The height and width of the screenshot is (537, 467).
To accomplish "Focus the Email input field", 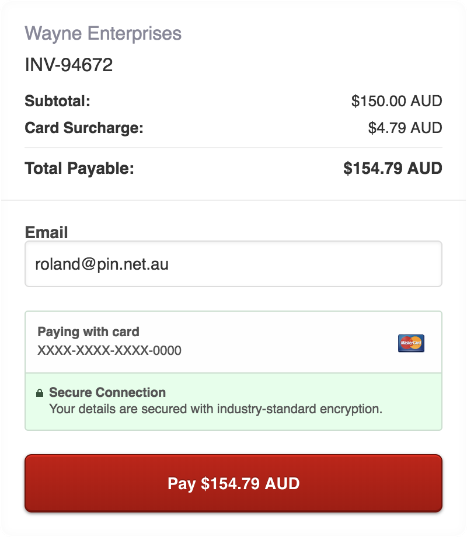I will (x=233, y=264).
